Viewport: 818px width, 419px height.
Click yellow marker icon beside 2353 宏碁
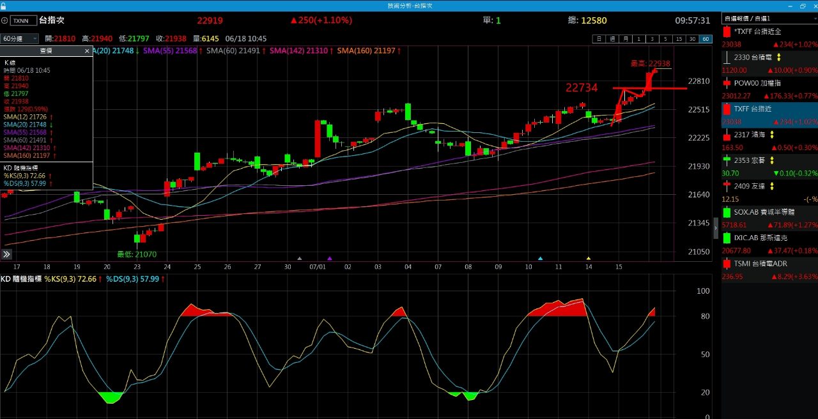(771, 160)
